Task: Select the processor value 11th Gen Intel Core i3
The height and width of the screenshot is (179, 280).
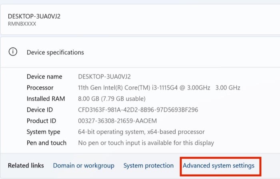Action: click(159, 88)
